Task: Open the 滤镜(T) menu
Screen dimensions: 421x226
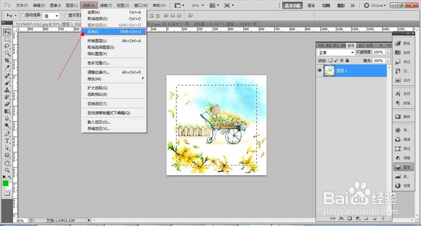Action: coord(106,5)
